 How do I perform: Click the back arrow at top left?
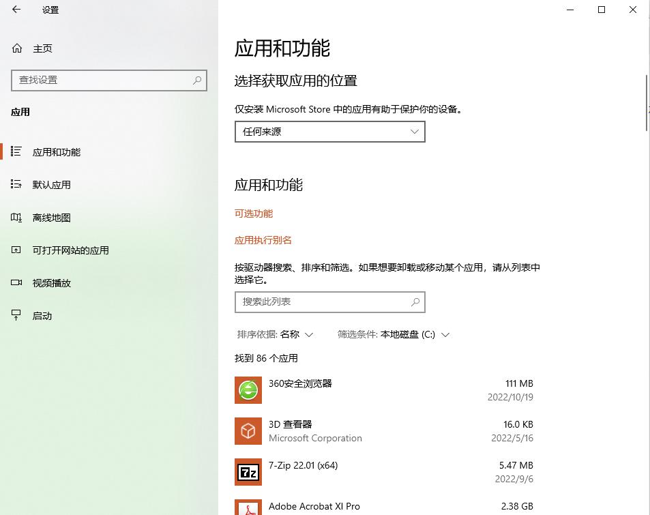16,10
